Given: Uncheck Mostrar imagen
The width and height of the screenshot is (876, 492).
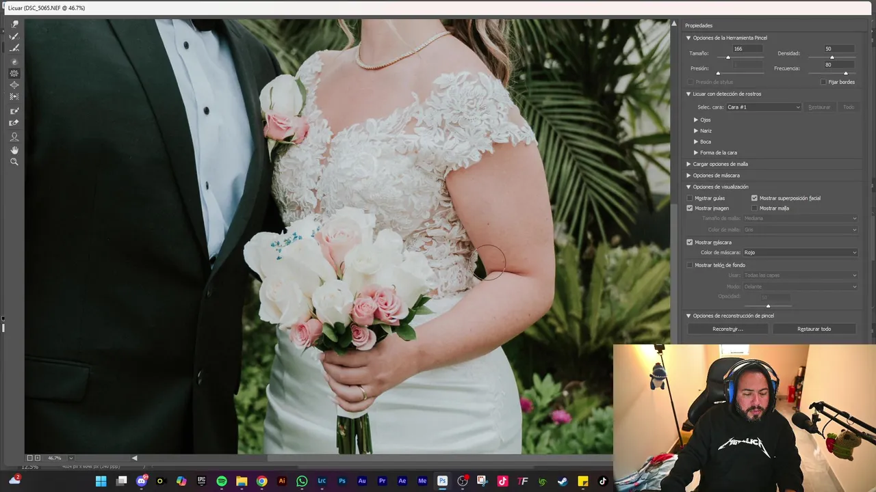Looking at the screenshot, I should click(x=690, y=208).
